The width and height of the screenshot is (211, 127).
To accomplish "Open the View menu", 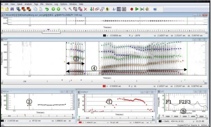I will (x=12, y=4).
